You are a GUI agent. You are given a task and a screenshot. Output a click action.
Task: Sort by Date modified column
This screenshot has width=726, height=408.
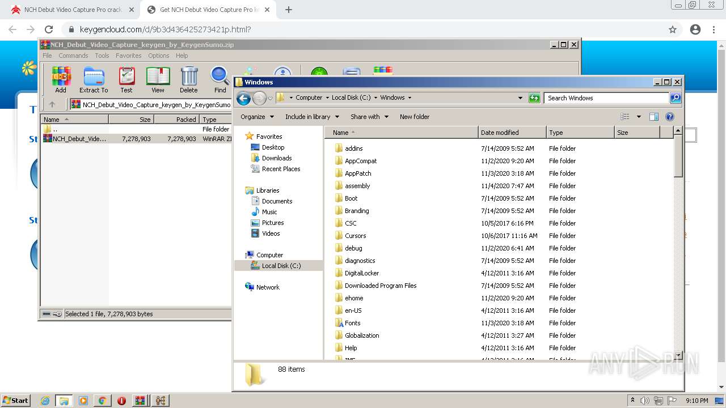coord(512,133)
